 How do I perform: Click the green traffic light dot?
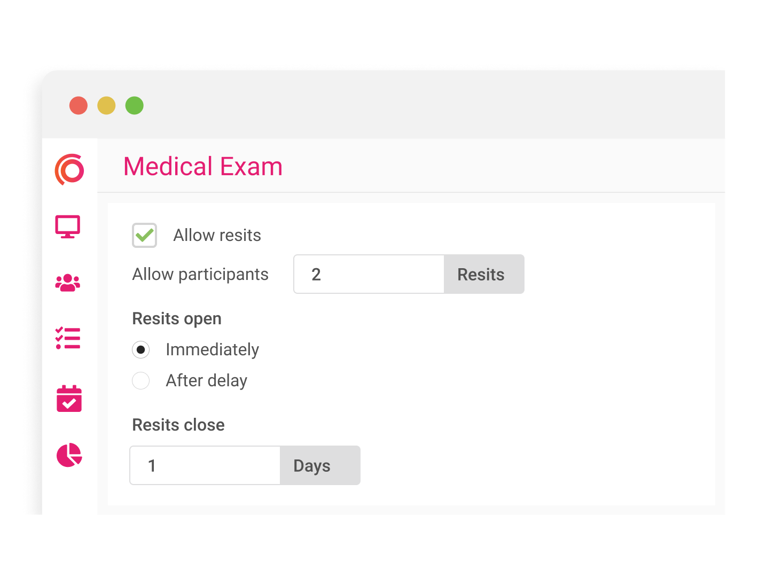134,105
